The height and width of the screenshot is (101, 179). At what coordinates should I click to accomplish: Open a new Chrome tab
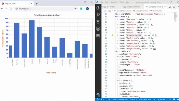[37, 4]
